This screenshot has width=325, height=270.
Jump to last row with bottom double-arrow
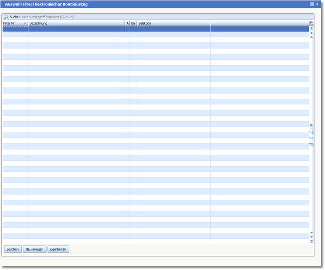[311, 241]
